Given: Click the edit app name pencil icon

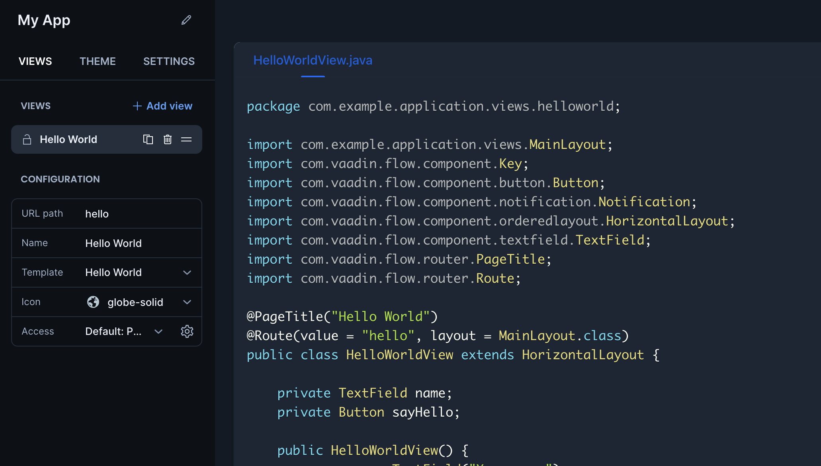Looking at the screenshot, I should point(185,20).
